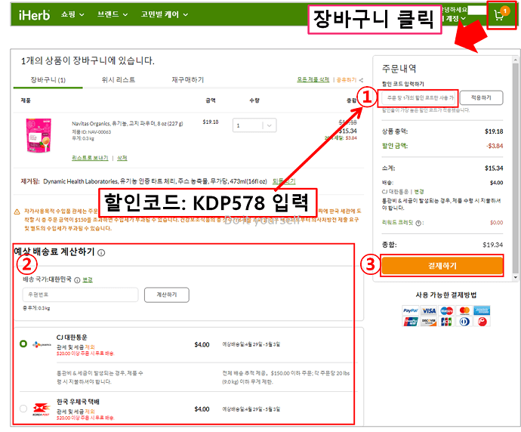Click the scroll-down arrow in order summary
The width and height of the screenshot is (521, 432).
click(x=516, y=277)
